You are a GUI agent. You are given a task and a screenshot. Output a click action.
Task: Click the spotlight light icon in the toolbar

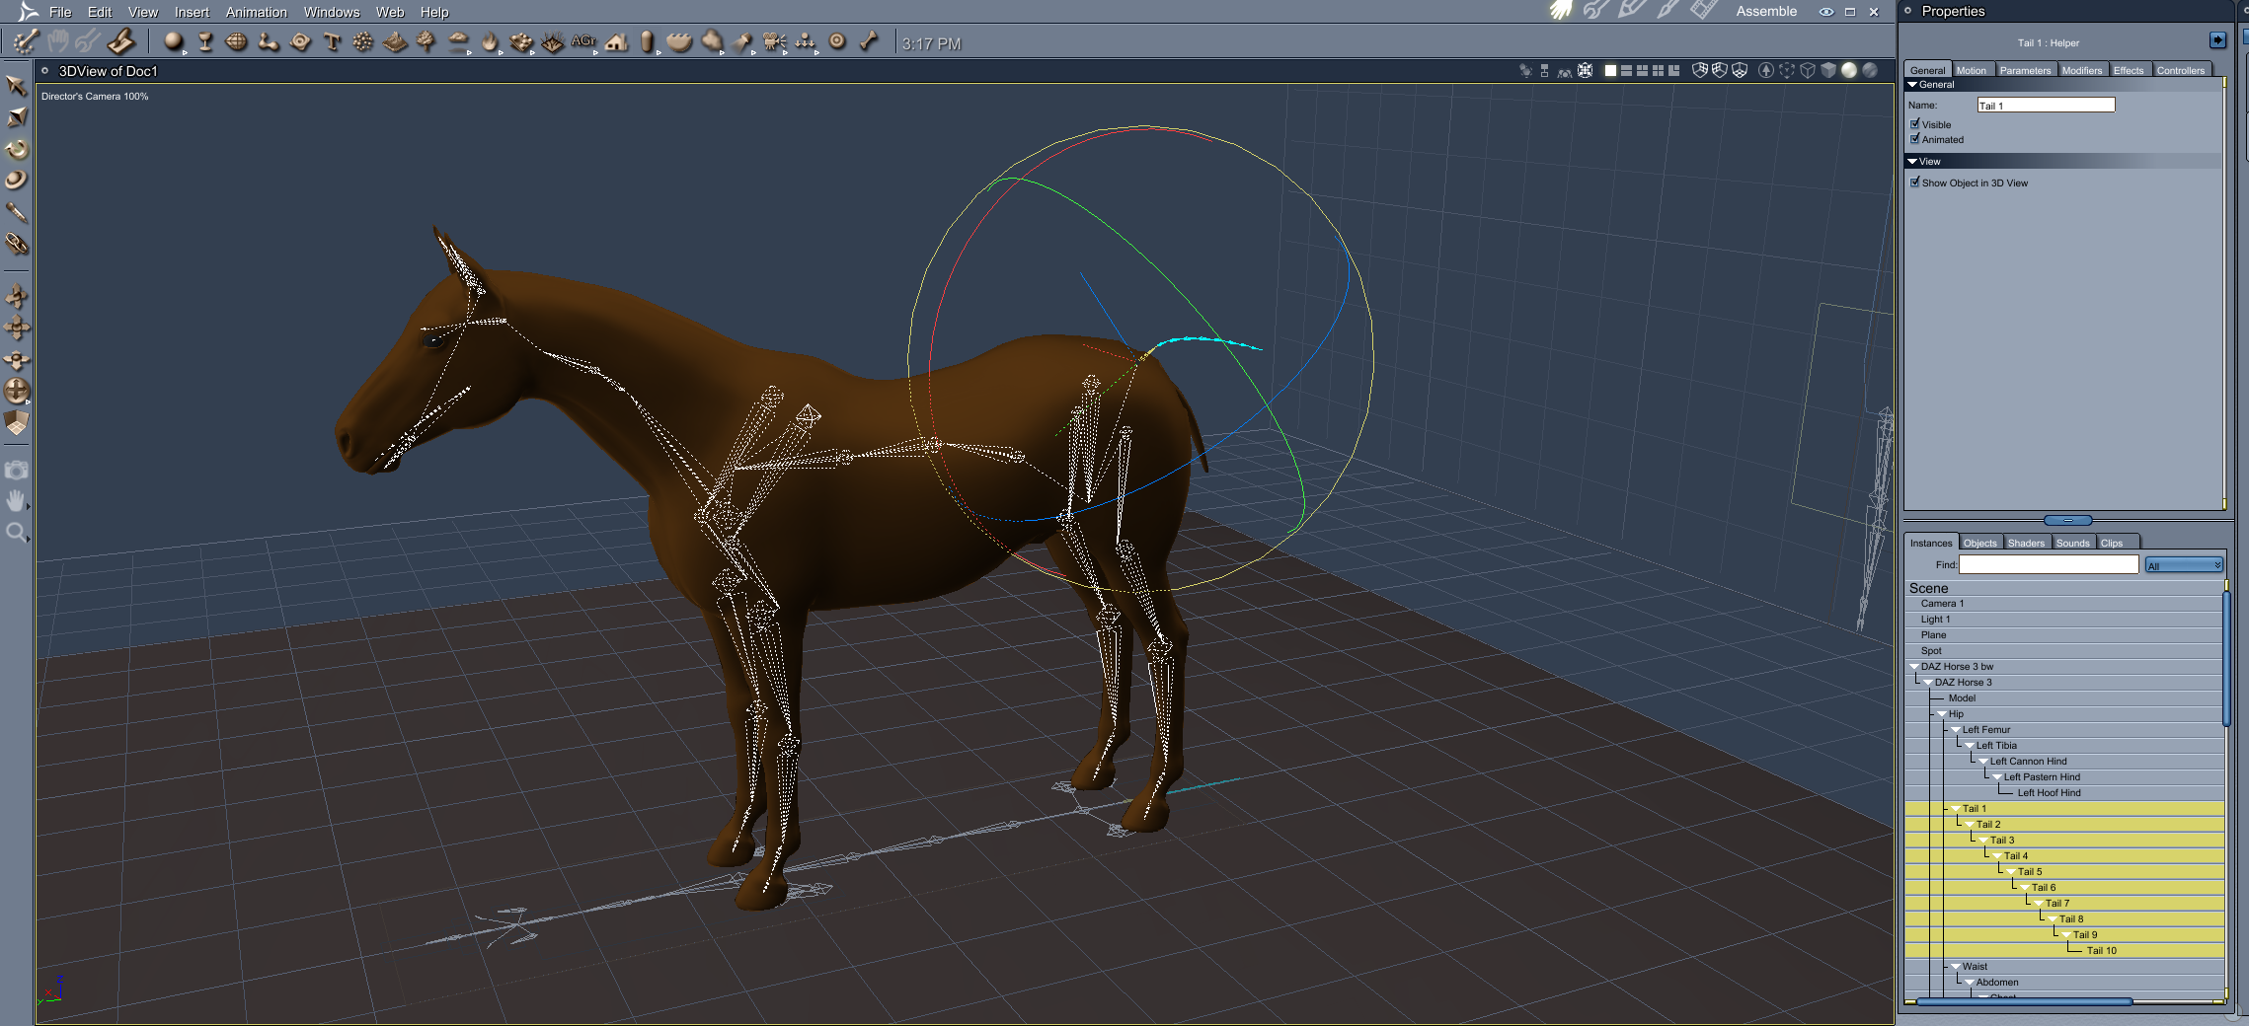(x=742, y=41)
